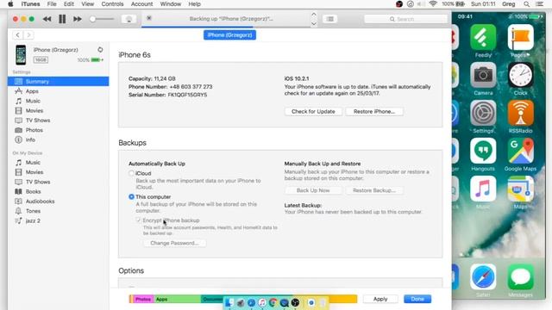Open Summary in the sidebar
Image resolution: width=552 pixels, height=310 pixels.
59,81
